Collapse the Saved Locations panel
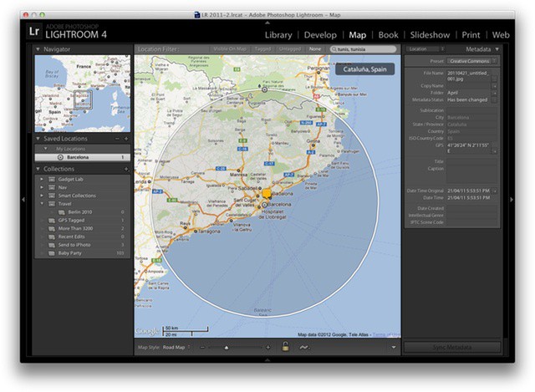This screenshot has height=392, width=535. (x=38, y=139)
